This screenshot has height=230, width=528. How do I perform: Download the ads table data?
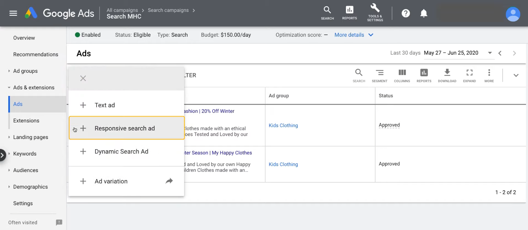click(447, 75)
